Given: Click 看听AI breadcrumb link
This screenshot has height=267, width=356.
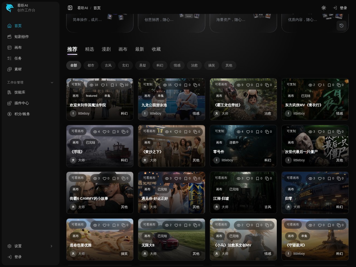Looking at the screenshot, I should [83, 8].
